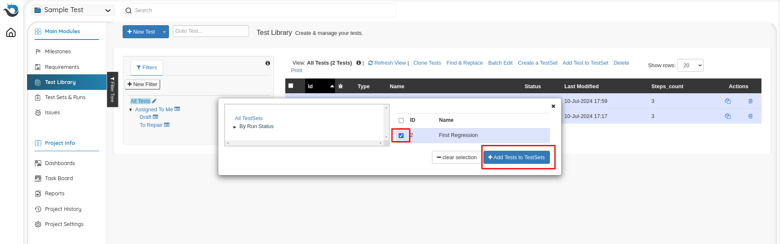This screenshot has width=780, height=244.
Task: Click the info icon in filter panel
Action: point(268,63)
